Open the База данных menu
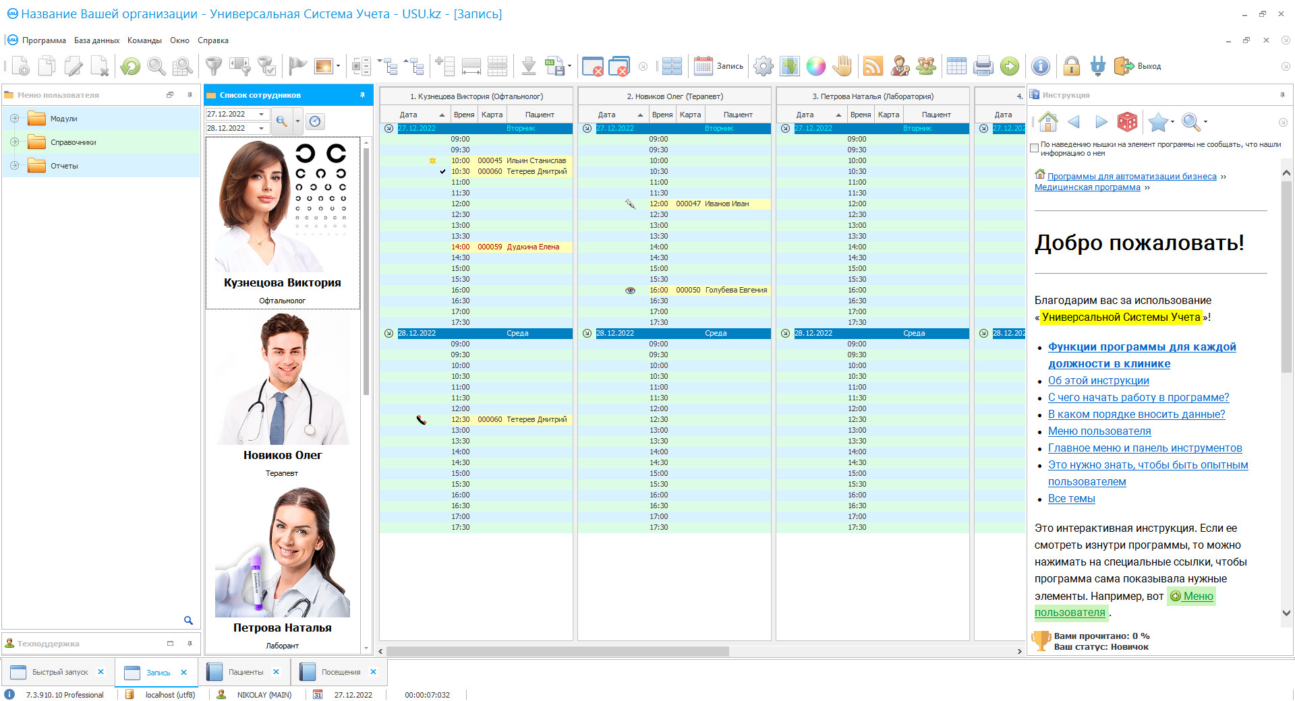 (96, 40)
